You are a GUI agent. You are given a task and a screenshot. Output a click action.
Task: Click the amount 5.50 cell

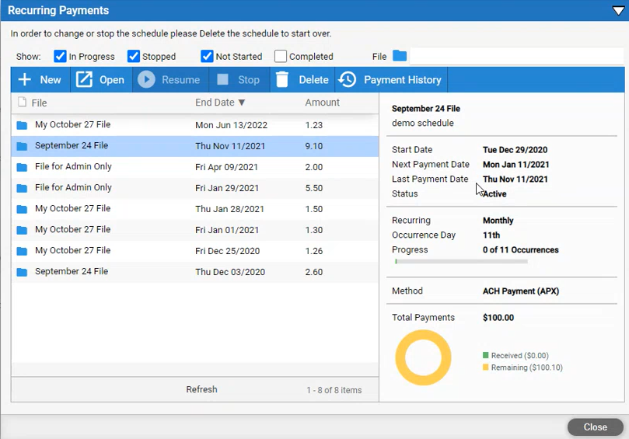coord(313,188)
